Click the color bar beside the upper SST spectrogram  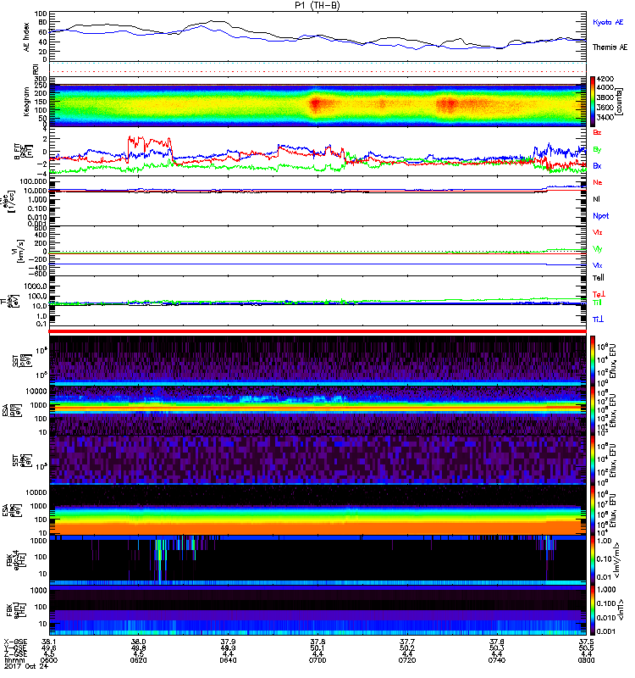click(593, 361)
